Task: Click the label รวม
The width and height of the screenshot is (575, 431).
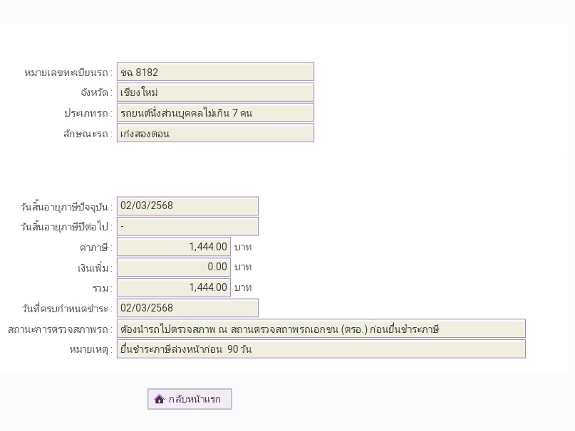Action: (103, 289)
